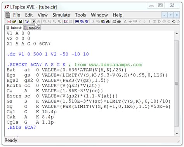The height and width of the screenshot is (147, 184).
Task: Click the 'Ga A K' line
Action: coord(55,91)
